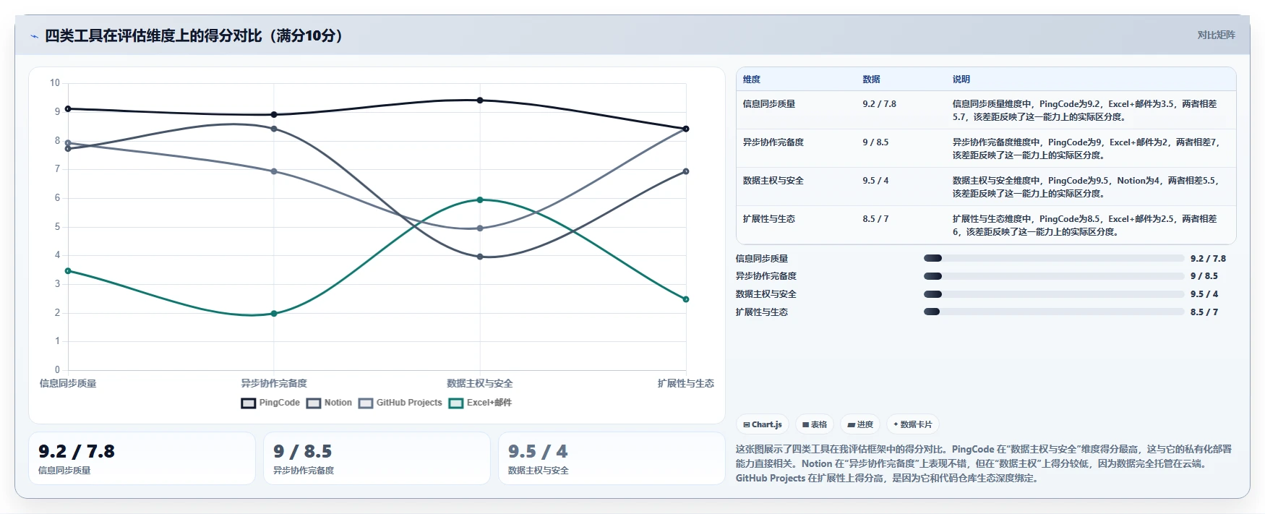Click the 表格 chip
The height and width of the screenshot is (514, 1265).
click(x=815, y=424)
